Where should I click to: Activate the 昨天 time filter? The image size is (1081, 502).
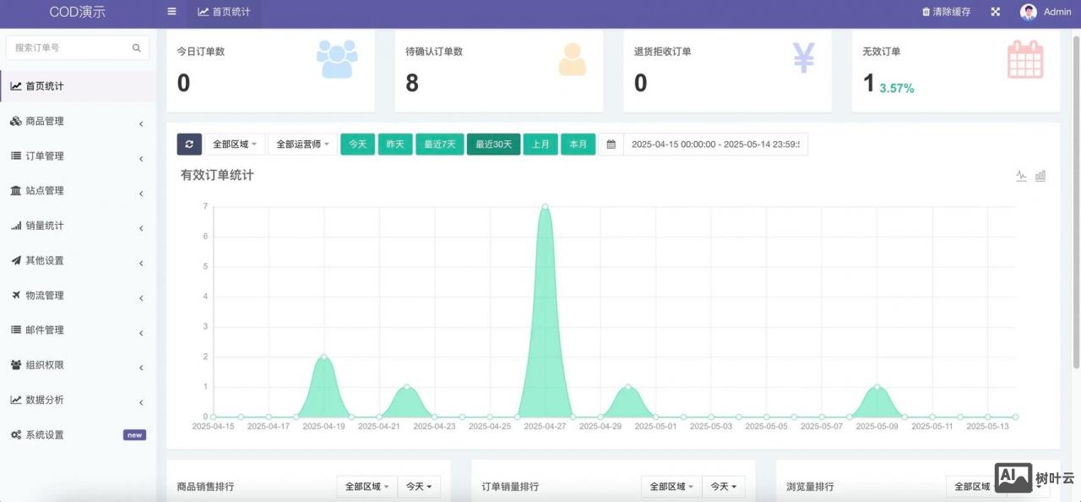[394, 144]
